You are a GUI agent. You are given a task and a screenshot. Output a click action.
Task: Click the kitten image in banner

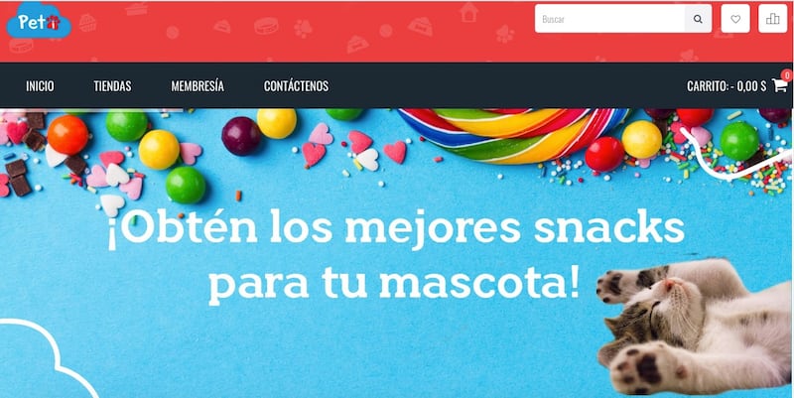coord(695,327)
